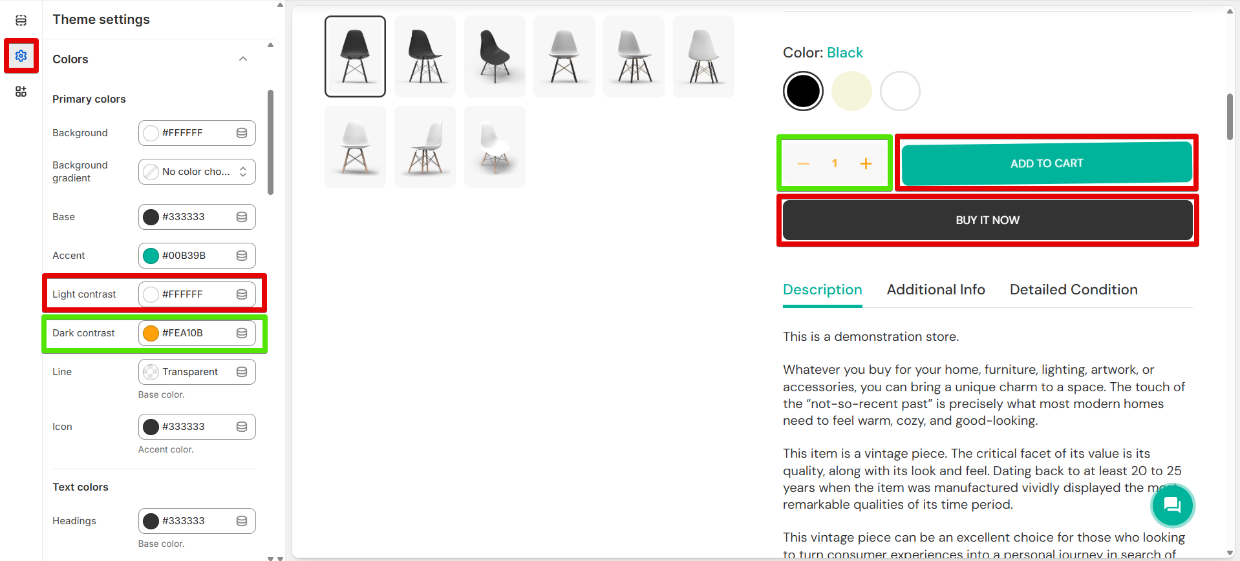
Task: Decrease quantity with the minus icon
Action: coord(803,164)
